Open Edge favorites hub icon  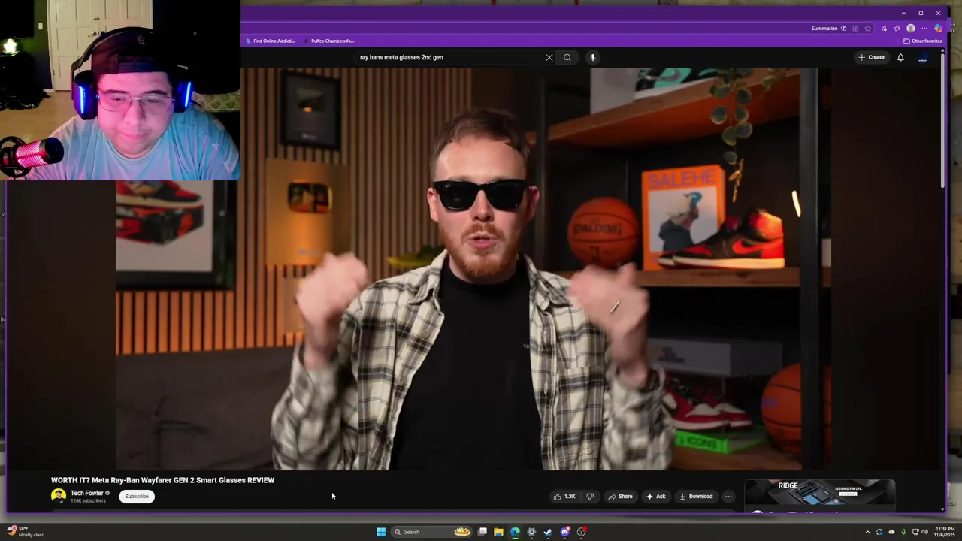click(897, 29)
